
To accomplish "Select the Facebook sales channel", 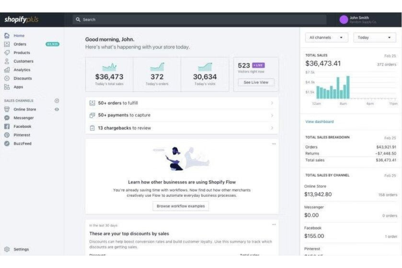I will tap(22, 126).
